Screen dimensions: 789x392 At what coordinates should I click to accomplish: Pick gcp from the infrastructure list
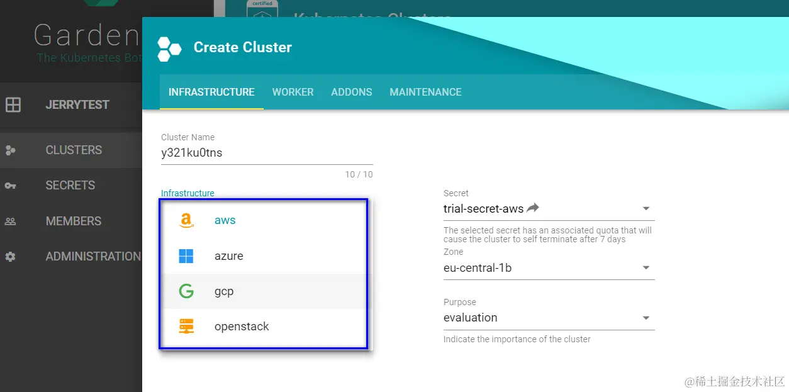(263, 291)
